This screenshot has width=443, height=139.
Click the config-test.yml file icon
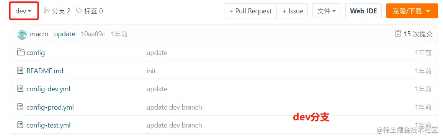click(x=20, y=125)
